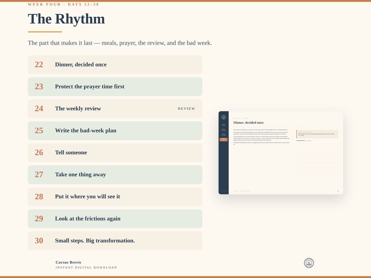
Task: Open day 25 "Write the bad-week plan"
Action: click(x=115, y=131)
